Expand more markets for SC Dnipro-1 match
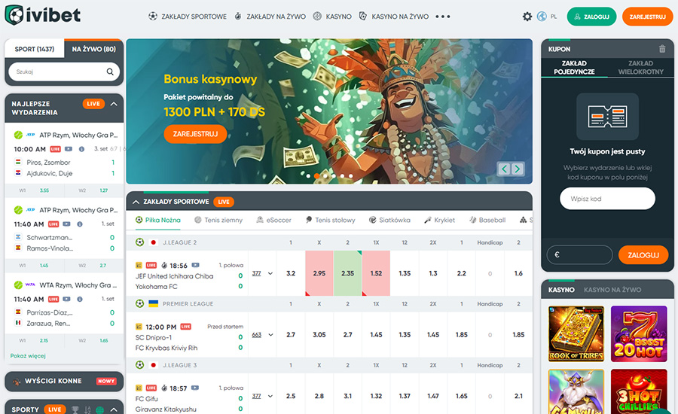Screen dimensions: 678x414 tap(270, 335)
